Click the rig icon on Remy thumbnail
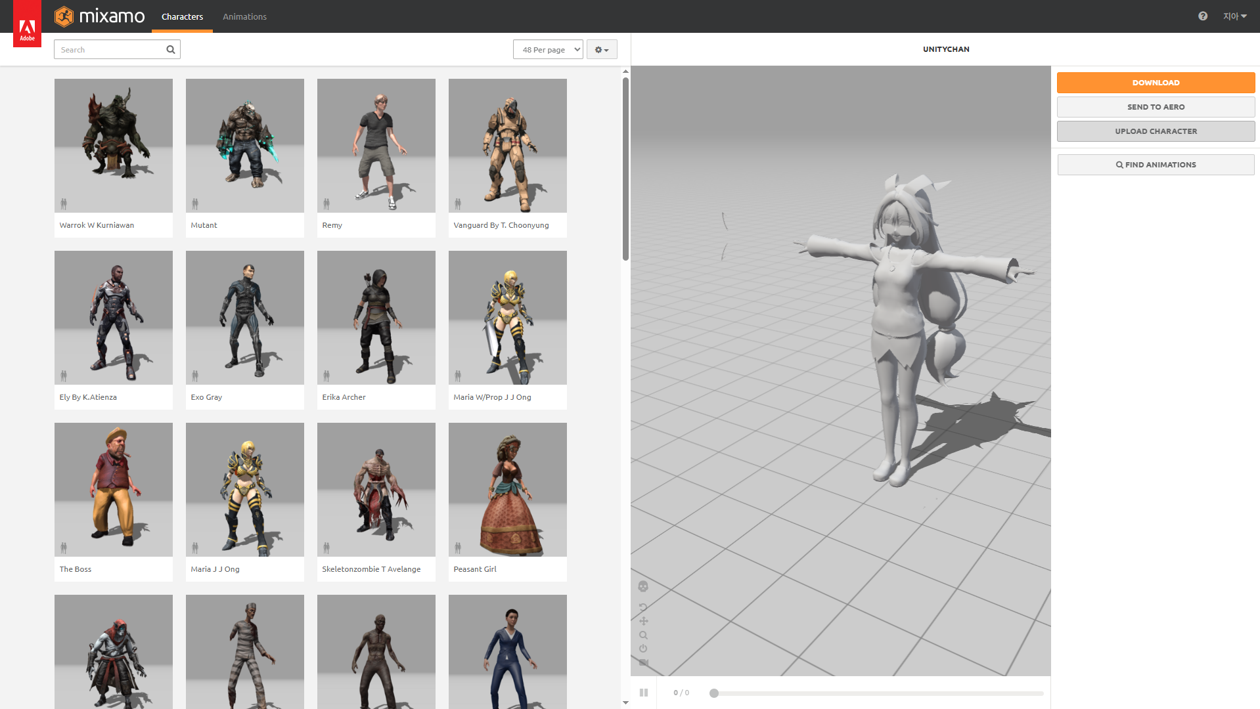Viewport: 1260px width, 709px height. [x=326, y=204]
